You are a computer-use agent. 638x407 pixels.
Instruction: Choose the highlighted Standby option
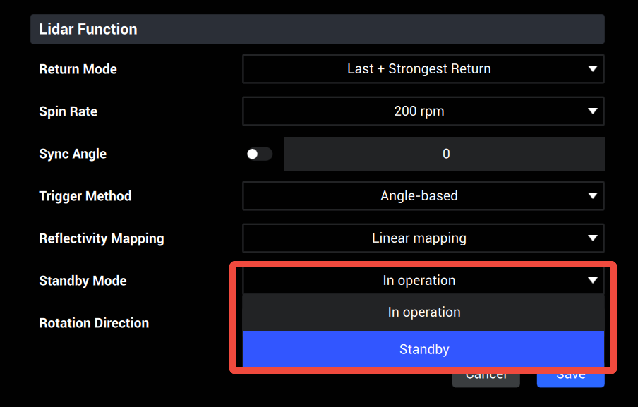423,349
